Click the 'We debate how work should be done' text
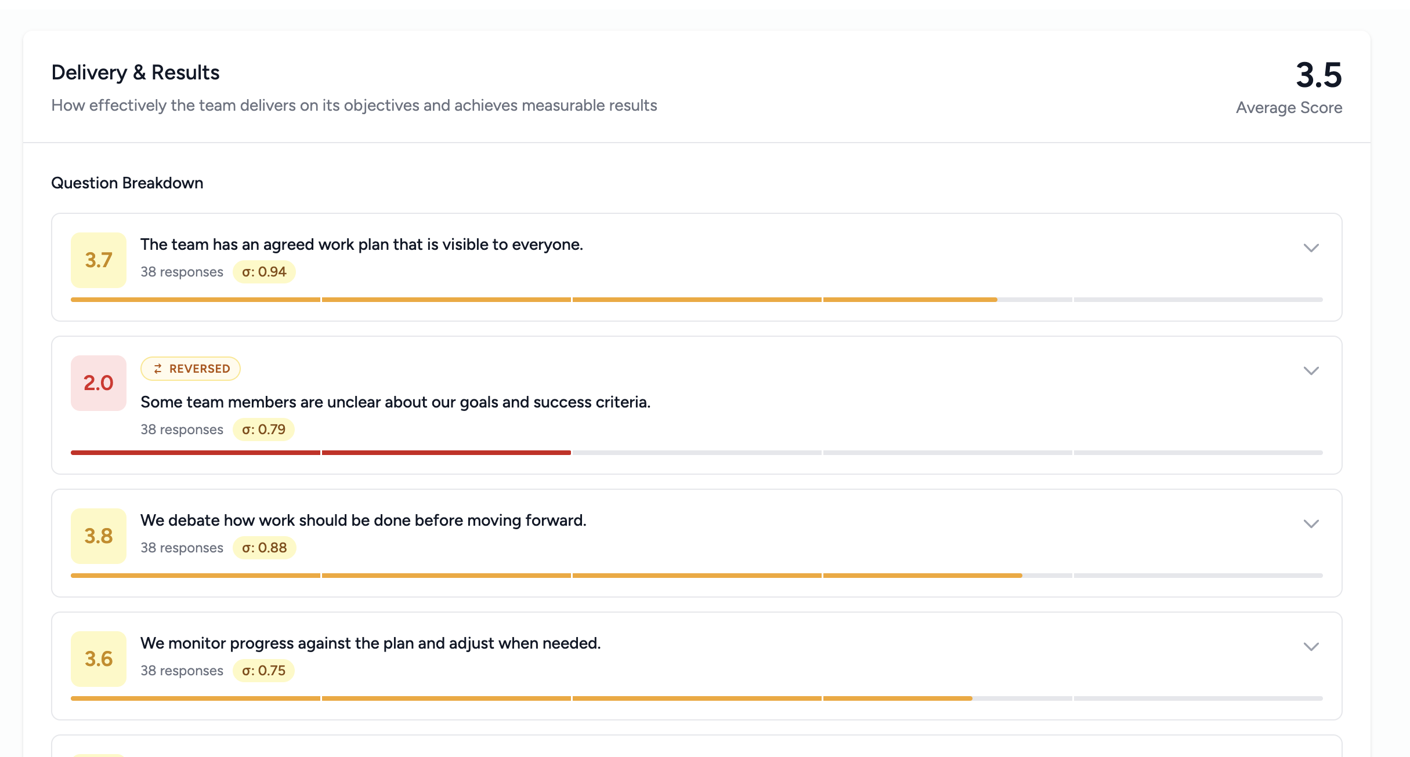Viewport: 1410px width, 757px height. (x=363, y=521)
